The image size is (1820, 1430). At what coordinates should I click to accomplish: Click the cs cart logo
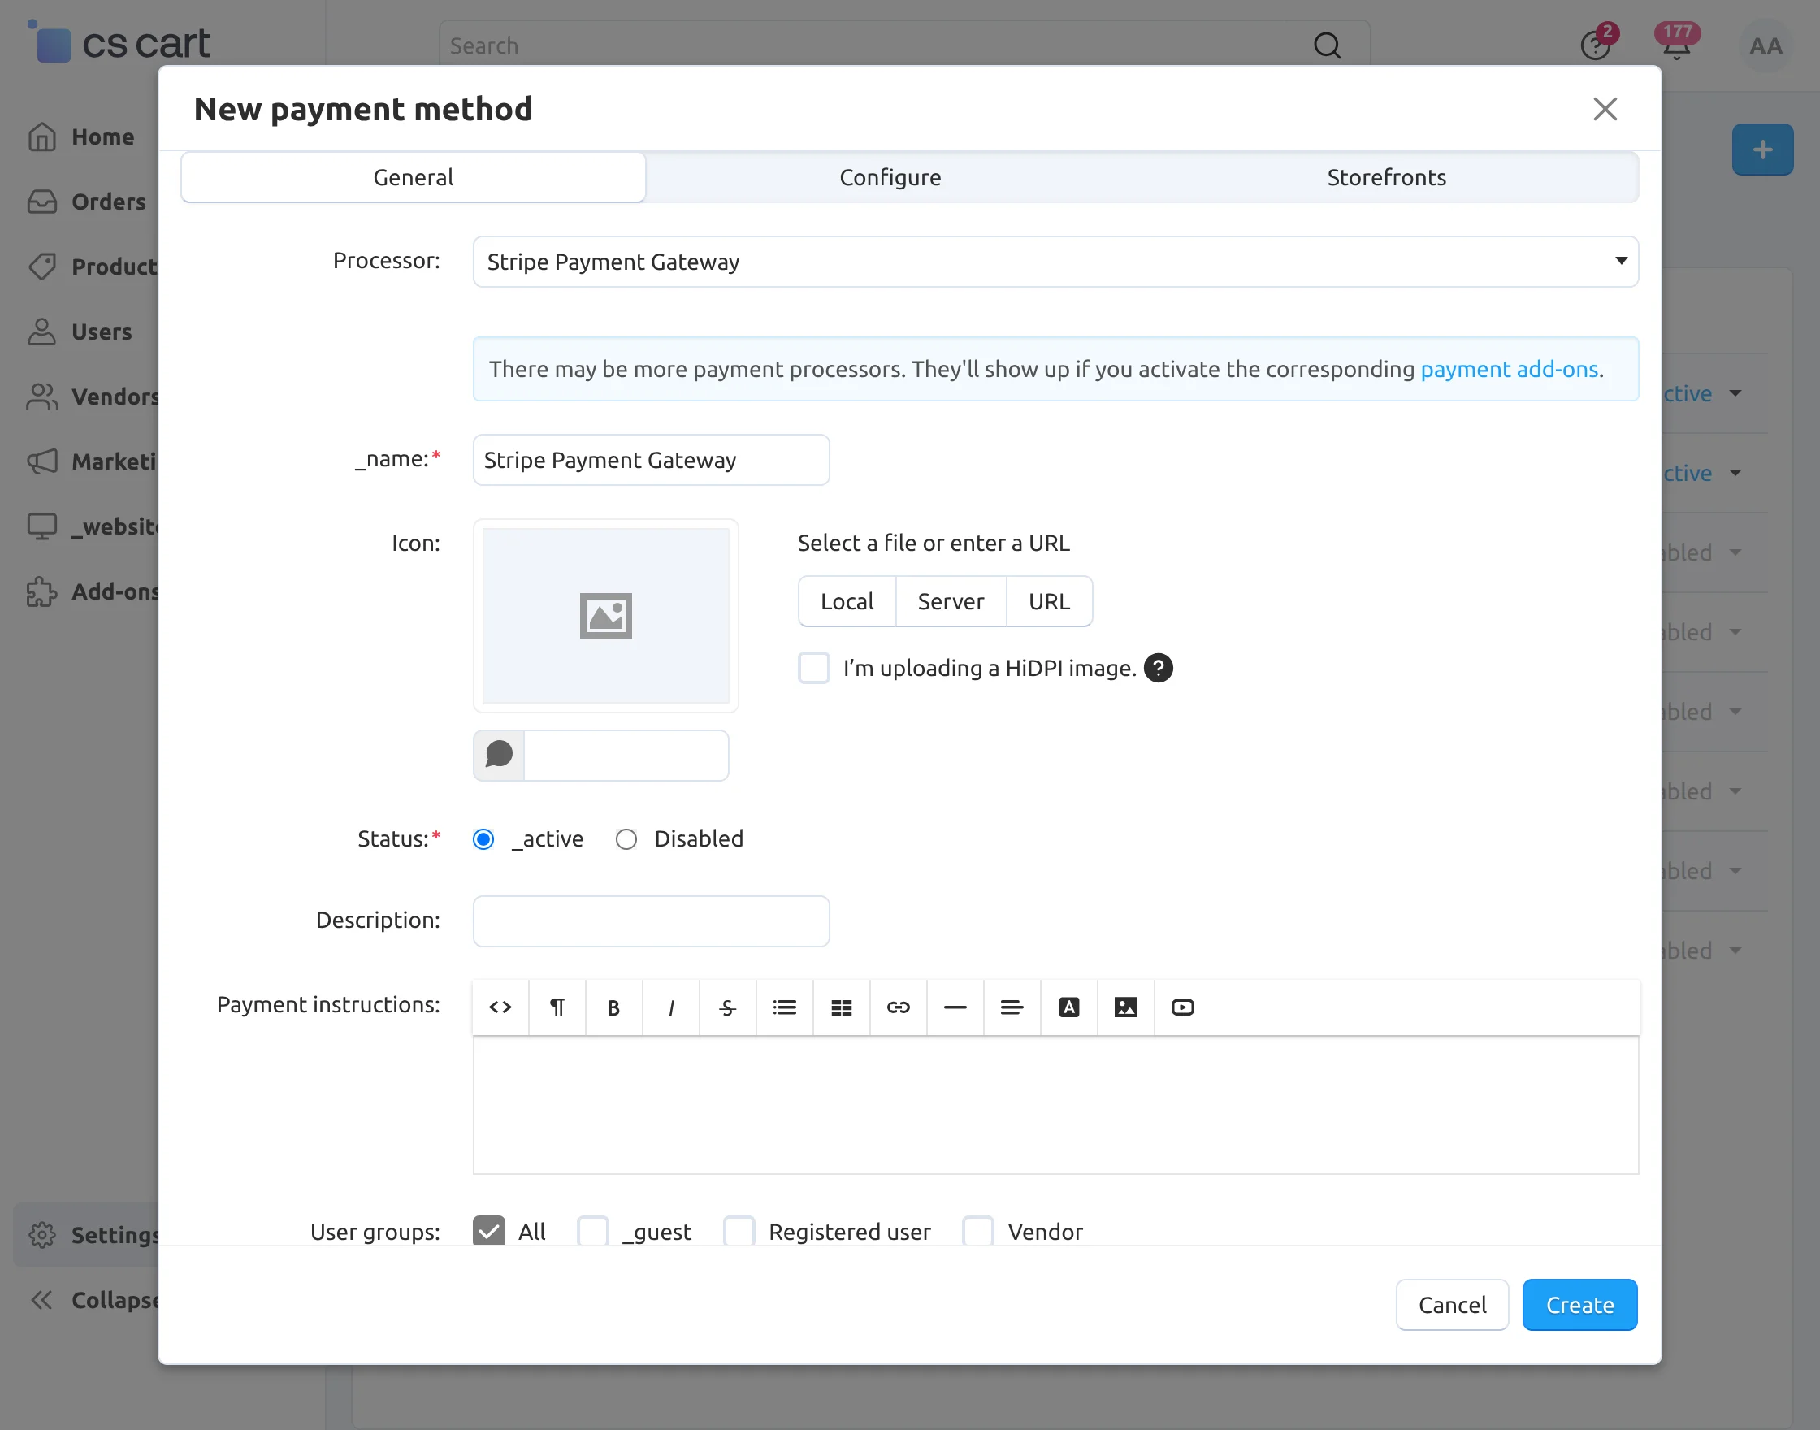pyautogui.click(x=119, y=42)
